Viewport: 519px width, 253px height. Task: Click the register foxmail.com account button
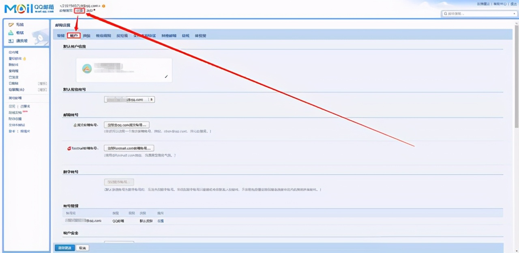(x=129, y=148)
